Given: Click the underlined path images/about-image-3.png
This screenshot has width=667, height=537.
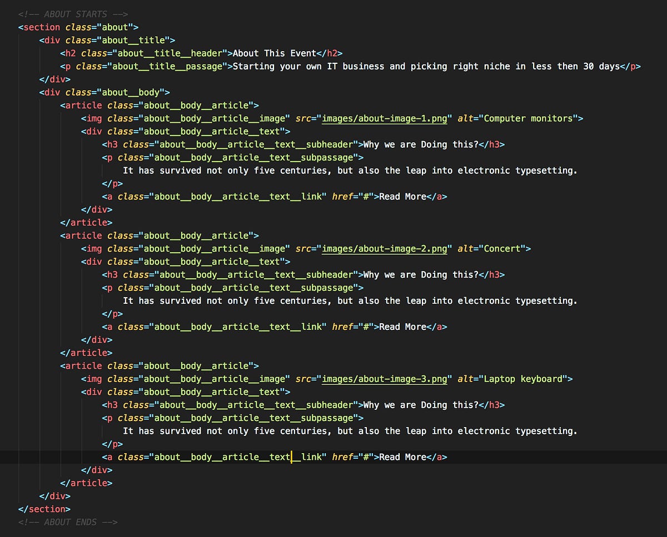Looking at the screenshot, I should 384,379.
